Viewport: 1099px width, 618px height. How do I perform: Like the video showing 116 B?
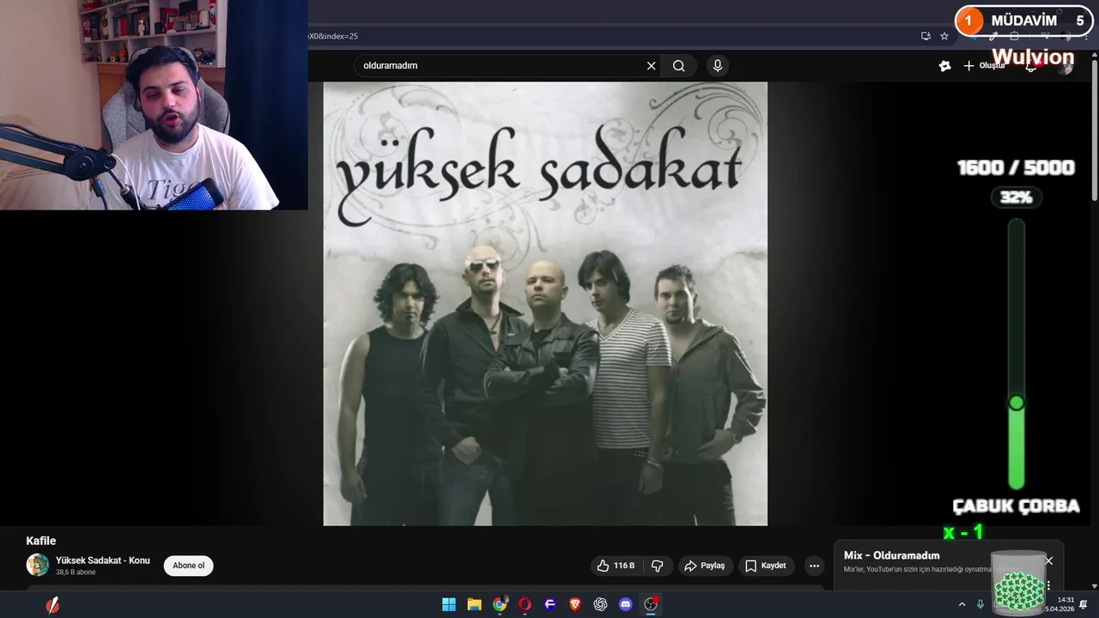tap(617, 566)
